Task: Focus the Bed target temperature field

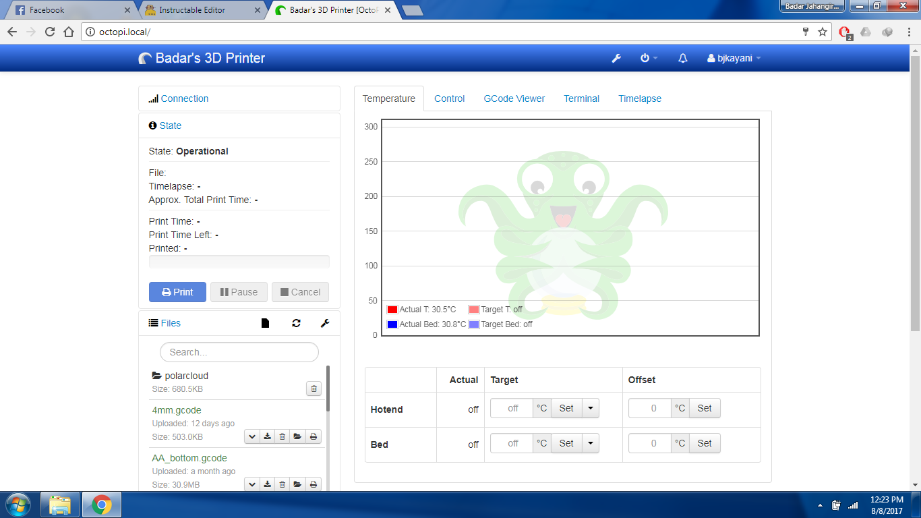Action: coord(512,443)
